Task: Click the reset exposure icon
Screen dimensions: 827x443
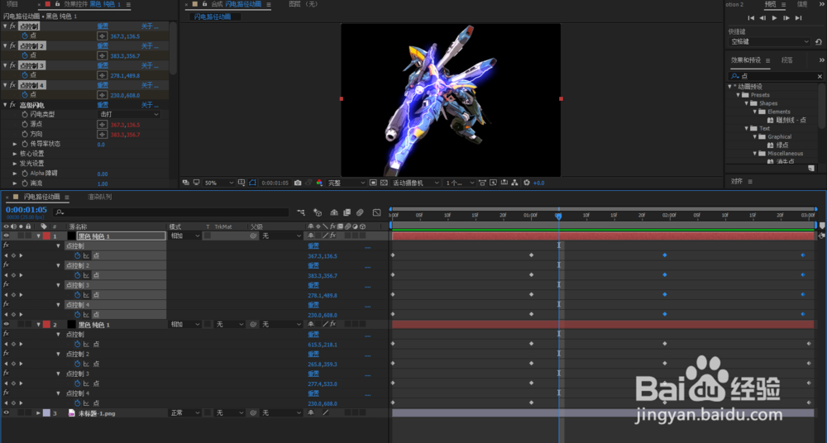Action: point(526,183)
